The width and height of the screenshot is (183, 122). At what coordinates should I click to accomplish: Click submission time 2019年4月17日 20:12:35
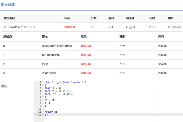click(19, 27)
